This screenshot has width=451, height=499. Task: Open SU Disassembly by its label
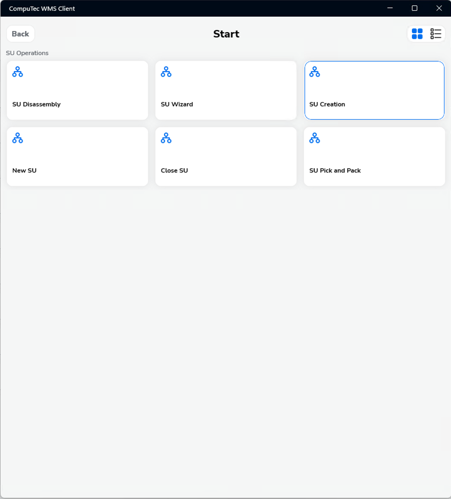pos(36,104)
